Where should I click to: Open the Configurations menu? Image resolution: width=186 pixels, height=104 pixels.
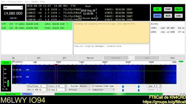[x=15, y=2]
